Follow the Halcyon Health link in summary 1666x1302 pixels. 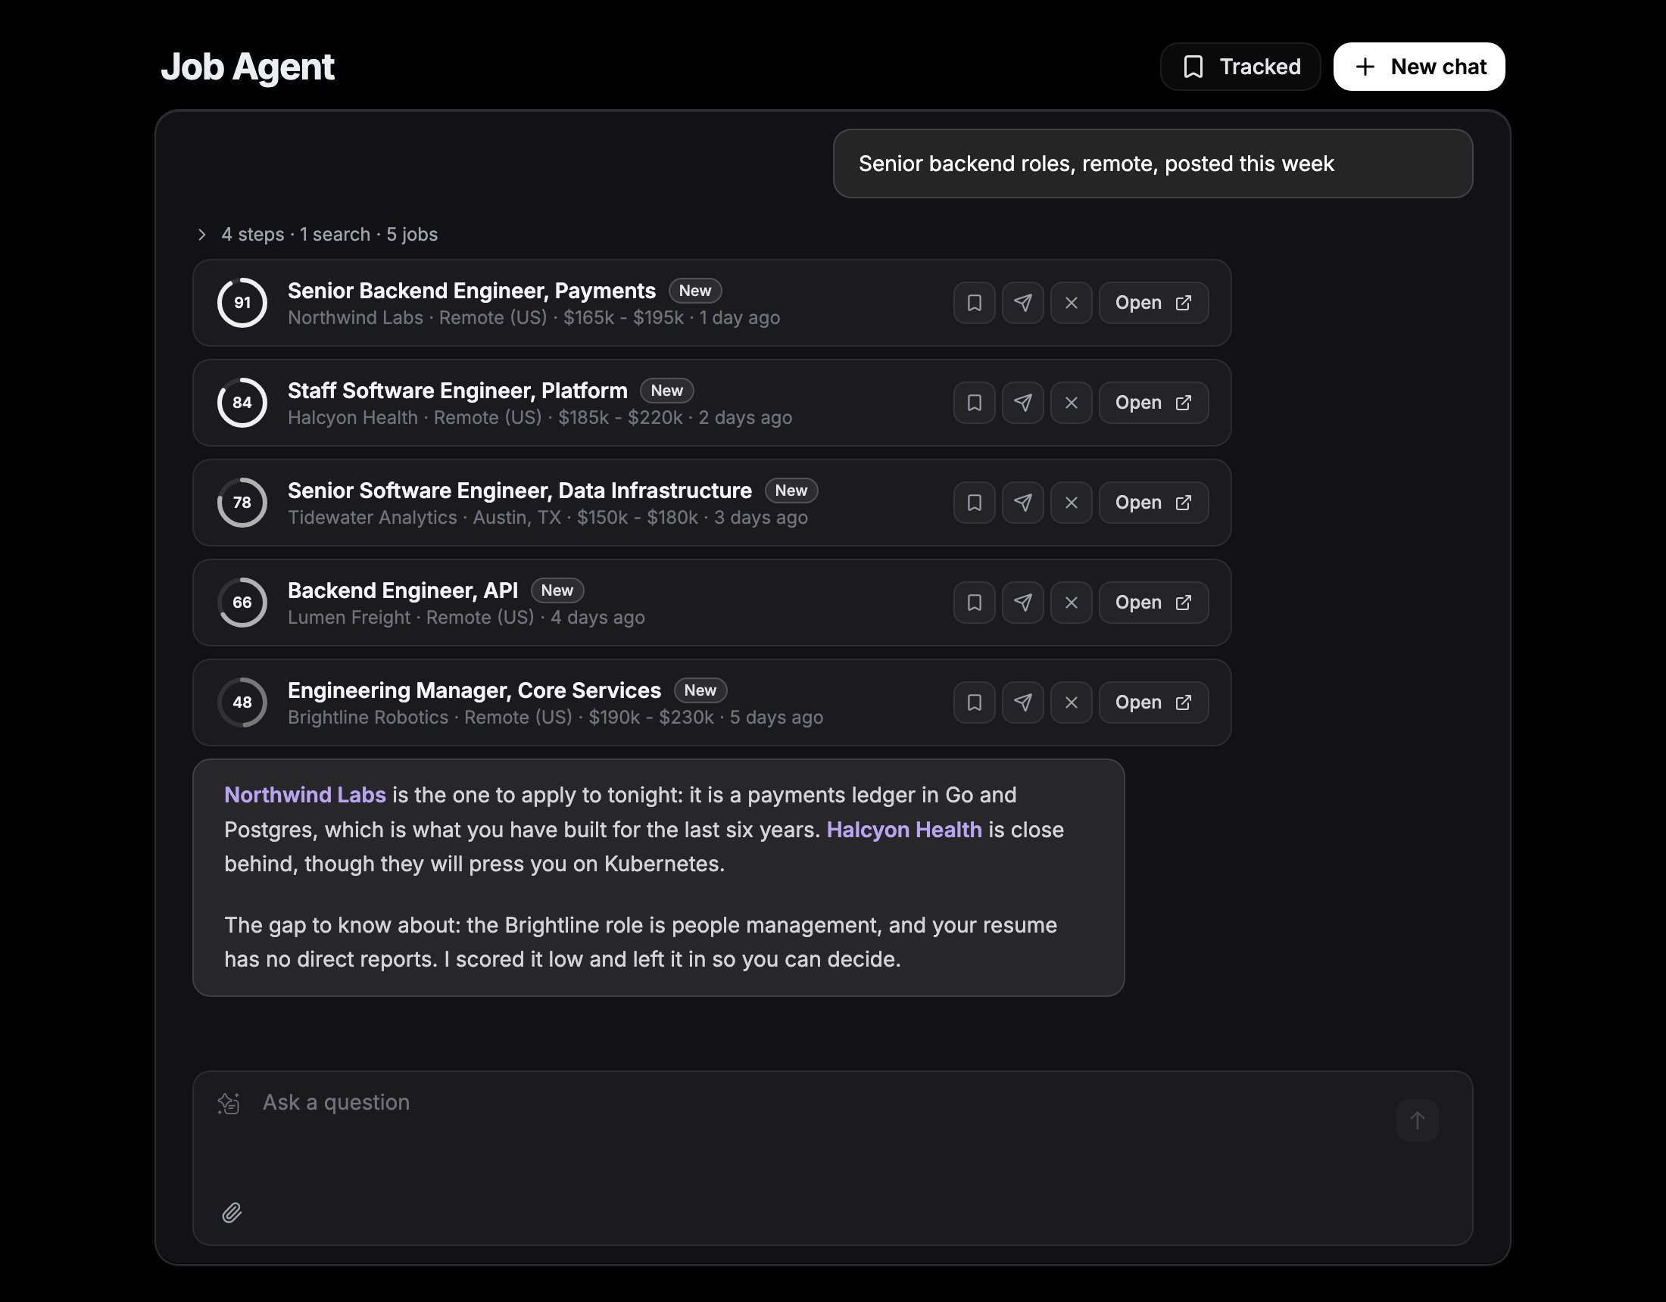(904, 830)
